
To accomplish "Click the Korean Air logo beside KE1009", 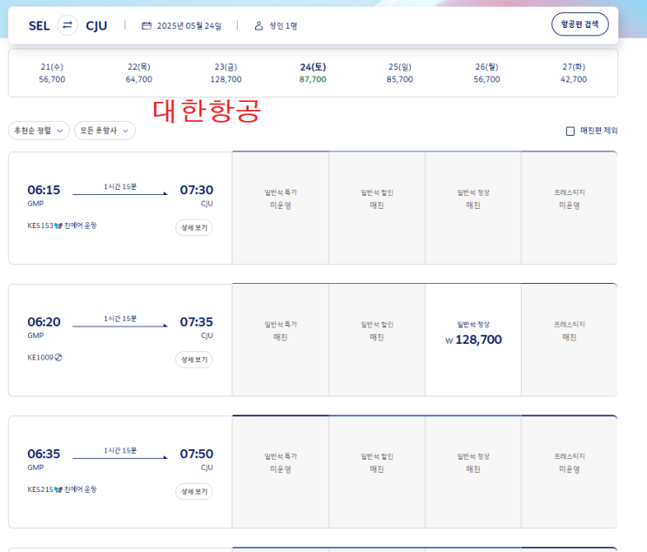I will [x=58, y=357].
